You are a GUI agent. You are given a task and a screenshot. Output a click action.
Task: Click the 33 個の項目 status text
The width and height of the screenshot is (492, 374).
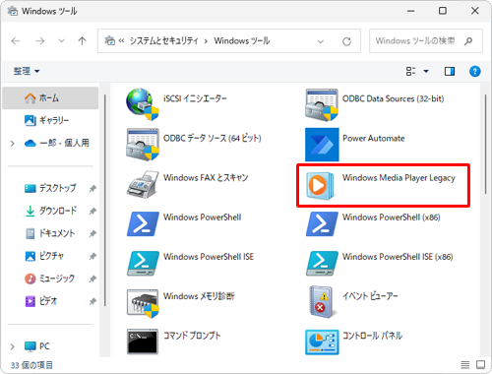31,365
